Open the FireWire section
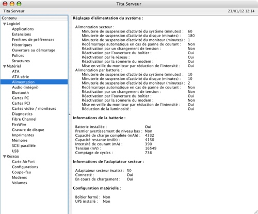This screenshot has width=258, height=214. [x=19, y=124]
